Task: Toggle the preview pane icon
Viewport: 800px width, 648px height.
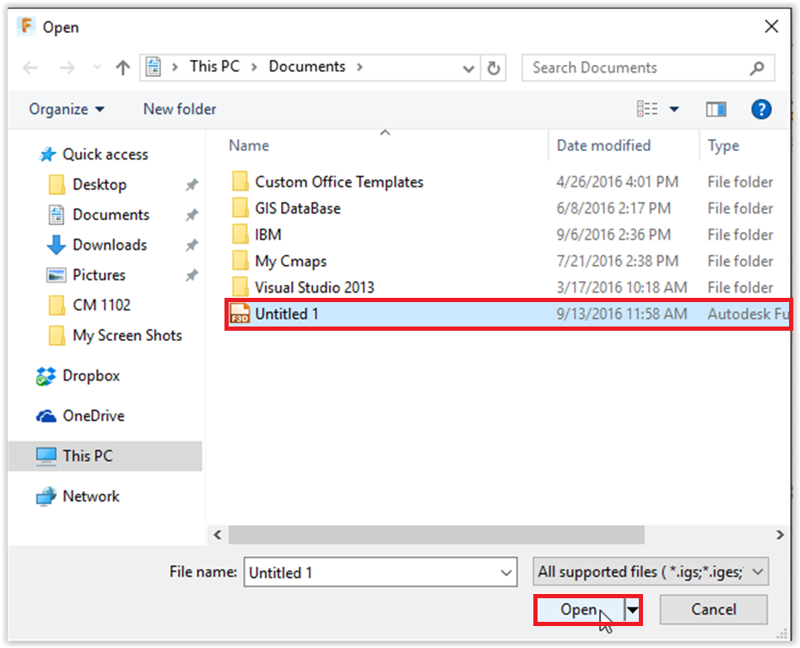Action: [716, 109]
